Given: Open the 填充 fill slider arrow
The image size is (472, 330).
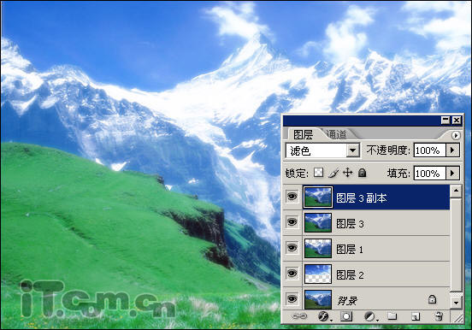Looking at the screenshot, I should point(452,174).
